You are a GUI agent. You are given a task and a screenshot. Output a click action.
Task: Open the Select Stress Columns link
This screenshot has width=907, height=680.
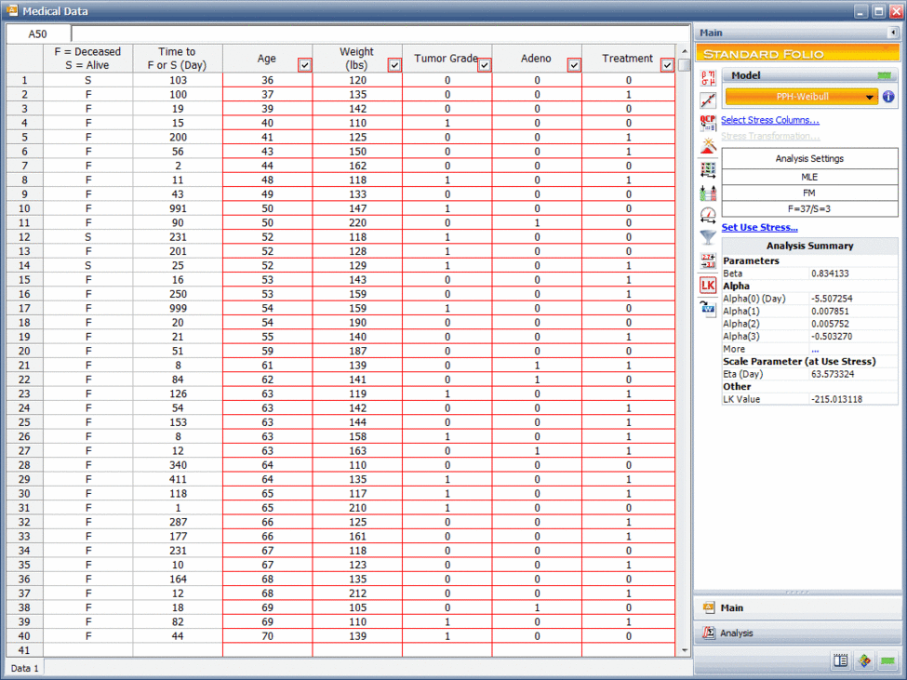[770, 120]
